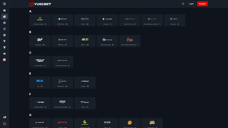Open the gift box promotions icon

[4, 35]
